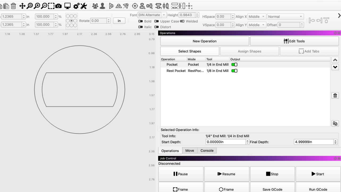Select the 'Rest Pocket' operation row

click(245, 71)
